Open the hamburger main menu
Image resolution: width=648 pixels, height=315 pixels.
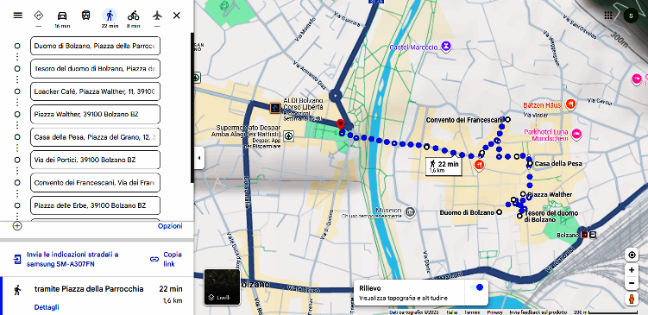17,16
